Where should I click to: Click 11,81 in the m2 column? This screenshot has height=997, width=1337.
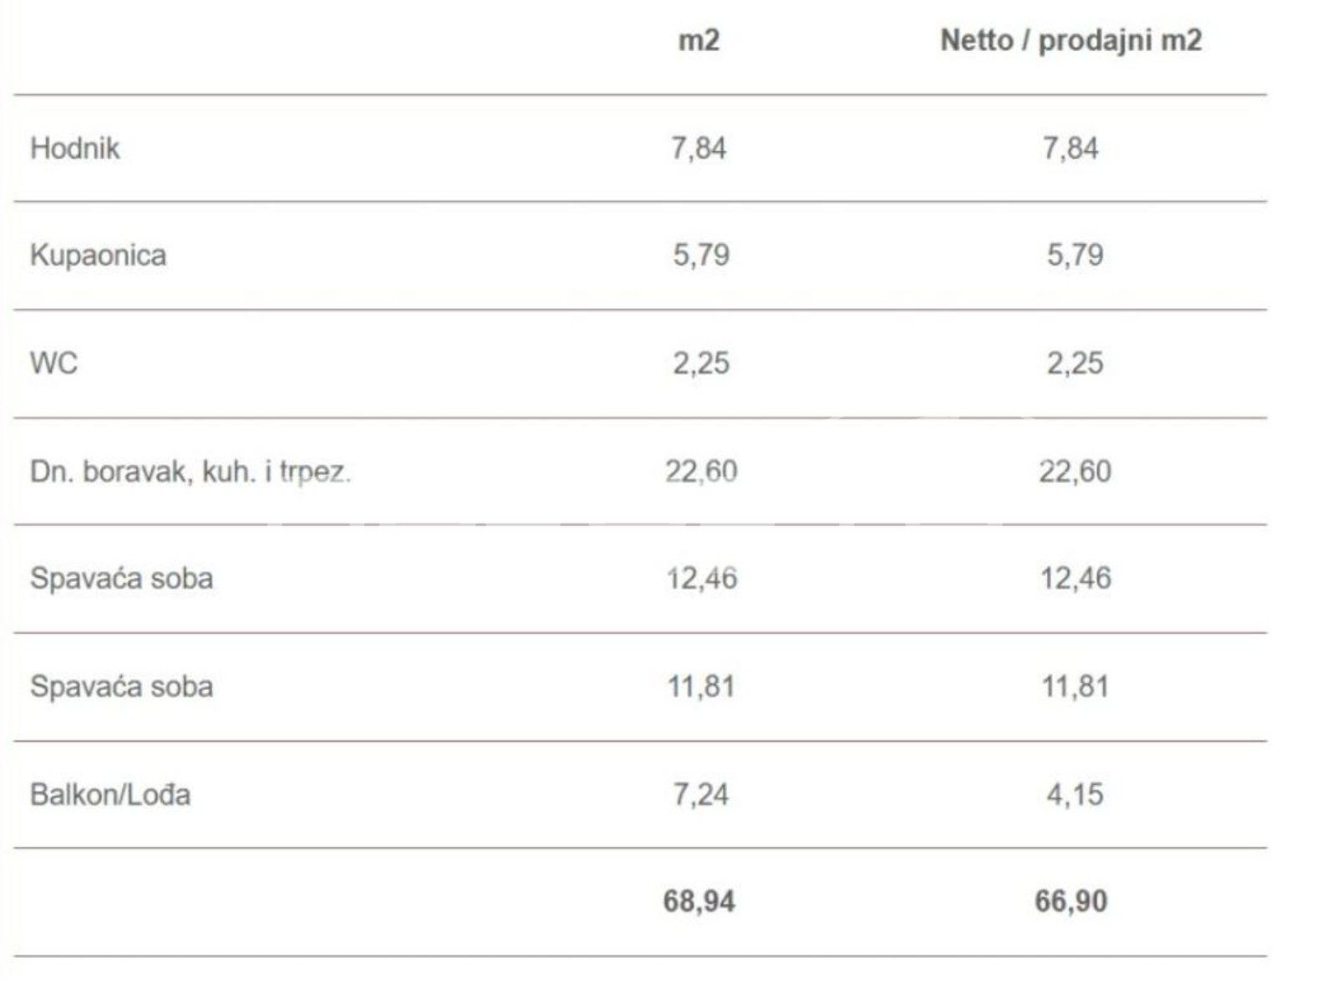pyautogui.click(x=700, y=686)
